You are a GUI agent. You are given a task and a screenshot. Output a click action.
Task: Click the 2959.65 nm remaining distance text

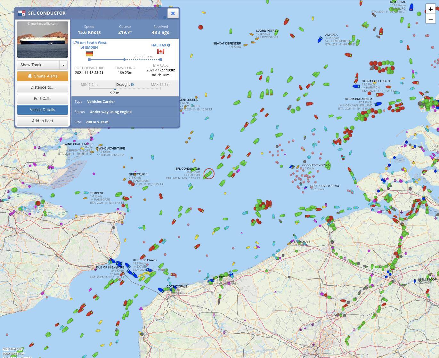coord(143,57)
